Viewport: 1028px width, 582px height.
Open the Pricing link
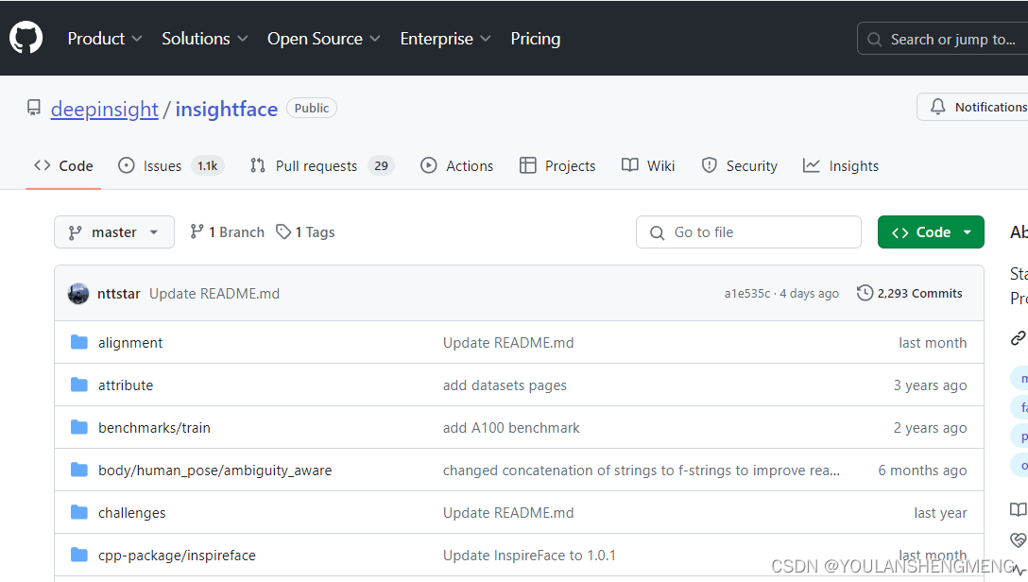point(536,39)
